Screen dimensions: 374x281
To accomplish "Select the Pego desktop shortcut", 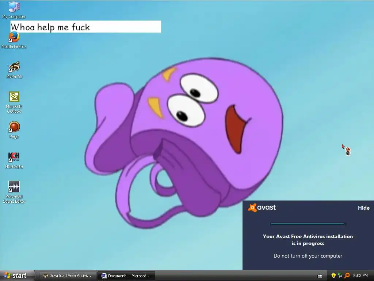I will click(14, 130).
